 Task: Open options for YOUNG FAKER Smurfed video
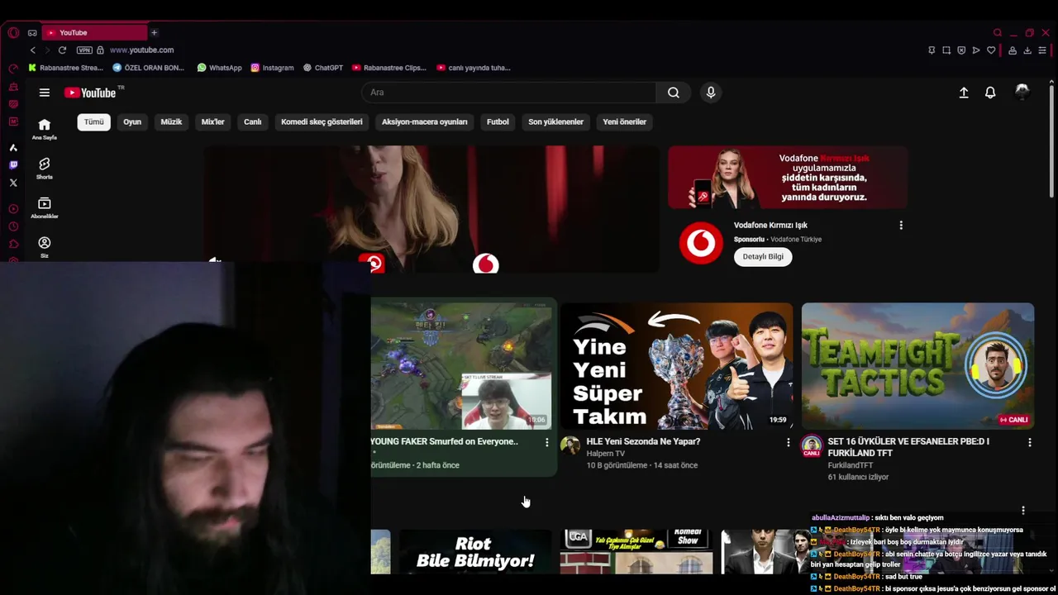pyautogui.click(x=546, y=443)
